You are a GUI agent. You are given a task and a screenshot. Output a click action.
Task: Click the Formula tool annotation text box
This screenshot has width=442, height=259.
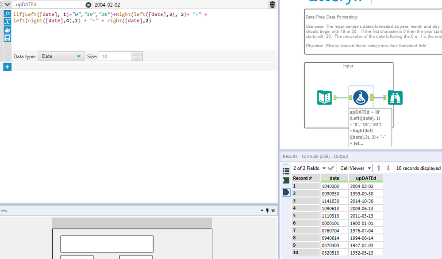pyautogui.click(x=370, y=128)
